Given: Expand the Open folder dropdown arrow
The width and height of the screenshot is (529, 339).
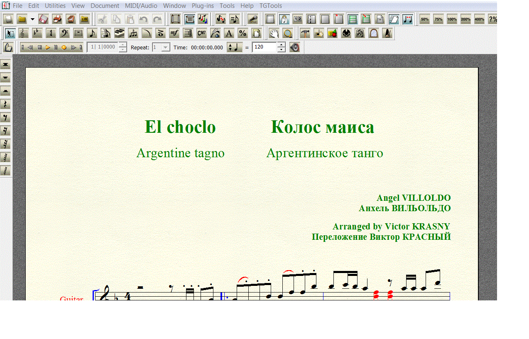Looking at the screenshot, I should click(32, 19).
